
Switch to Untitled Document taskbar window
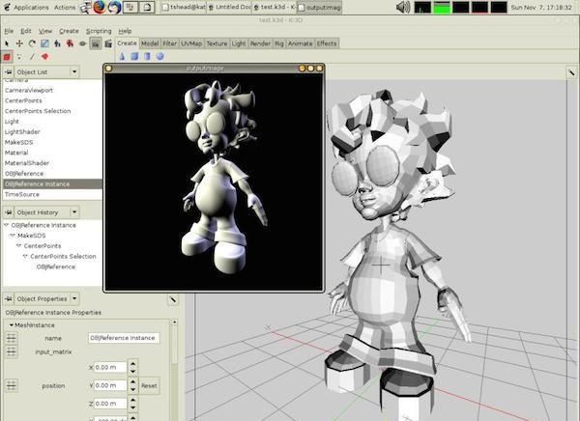(229, 7)
